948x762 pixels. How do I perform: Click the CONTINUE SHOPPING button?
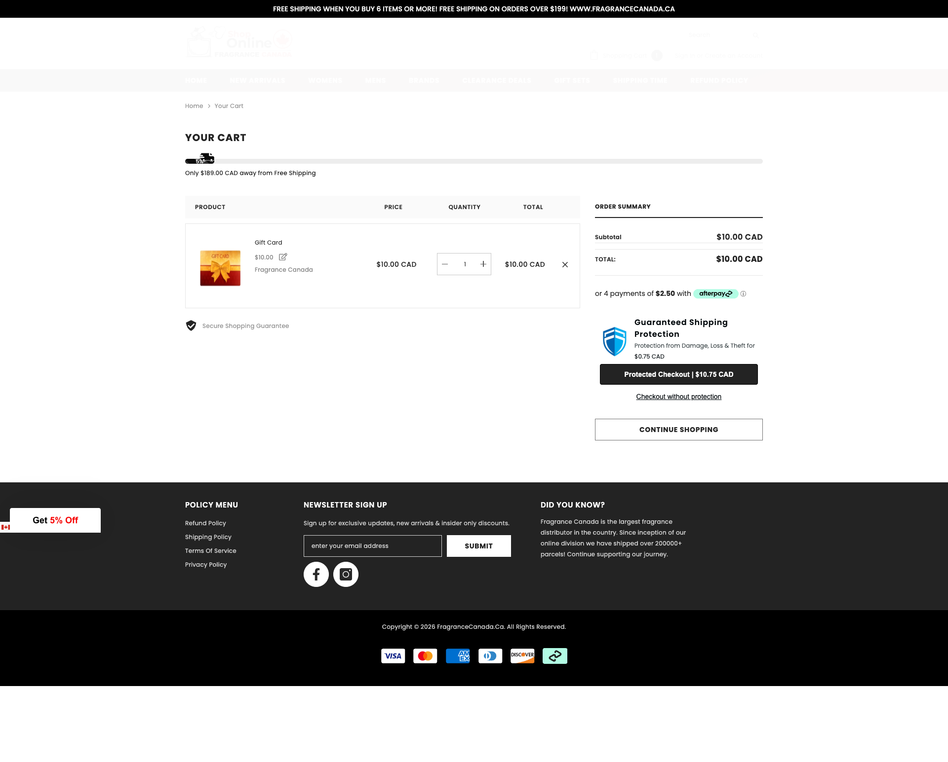click(x=678, y=430)
